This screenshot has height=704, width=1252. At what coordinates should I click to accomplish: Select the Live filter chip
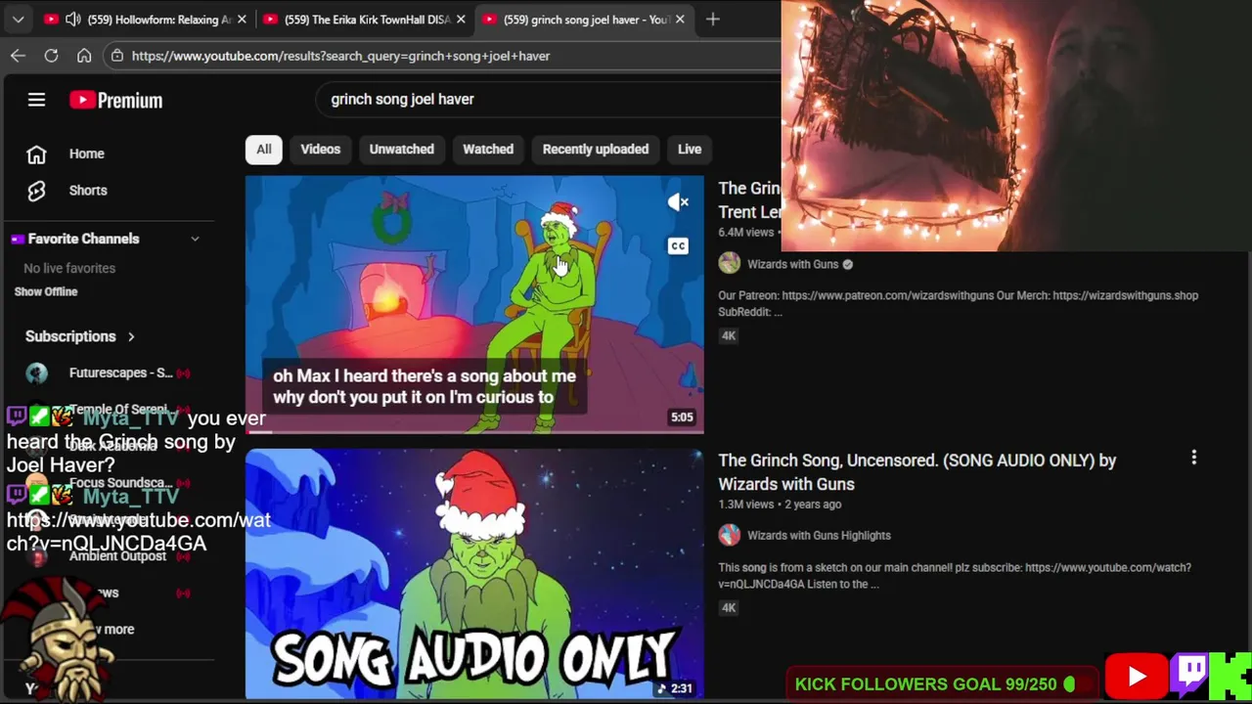click(690, 149)
